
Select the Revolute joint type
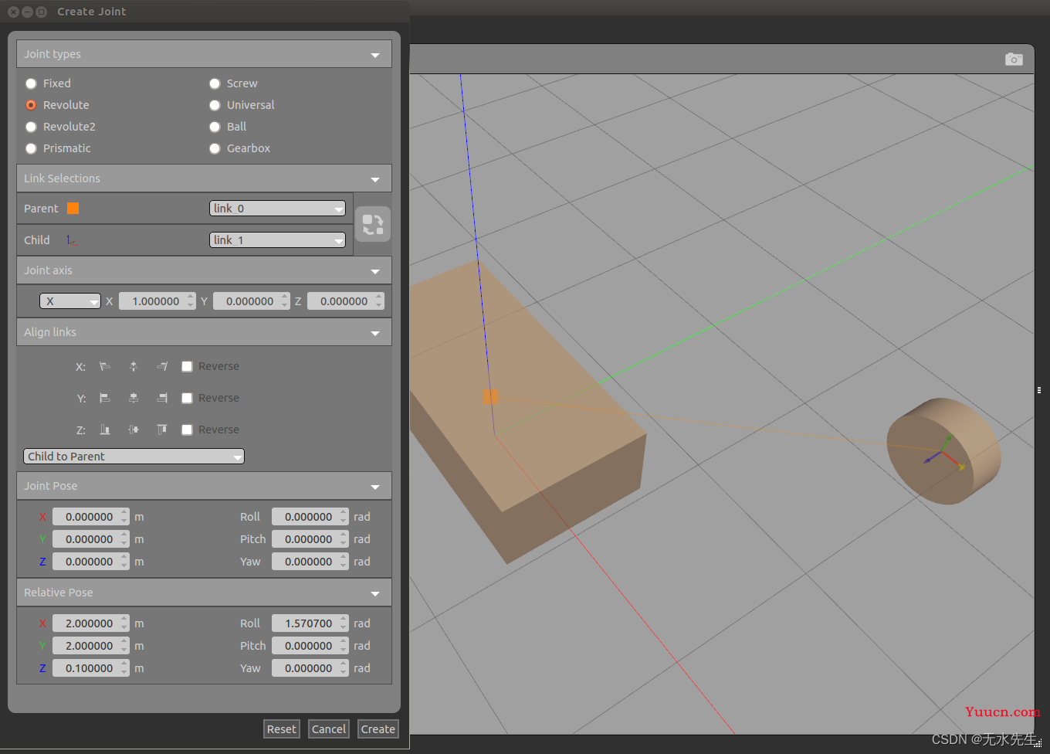pyautogui.click(x=31, y=105)
